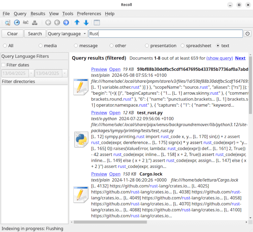Click the Query Language Filters panel title
Screen dimensions: 253x232
(x=25, y=56)
